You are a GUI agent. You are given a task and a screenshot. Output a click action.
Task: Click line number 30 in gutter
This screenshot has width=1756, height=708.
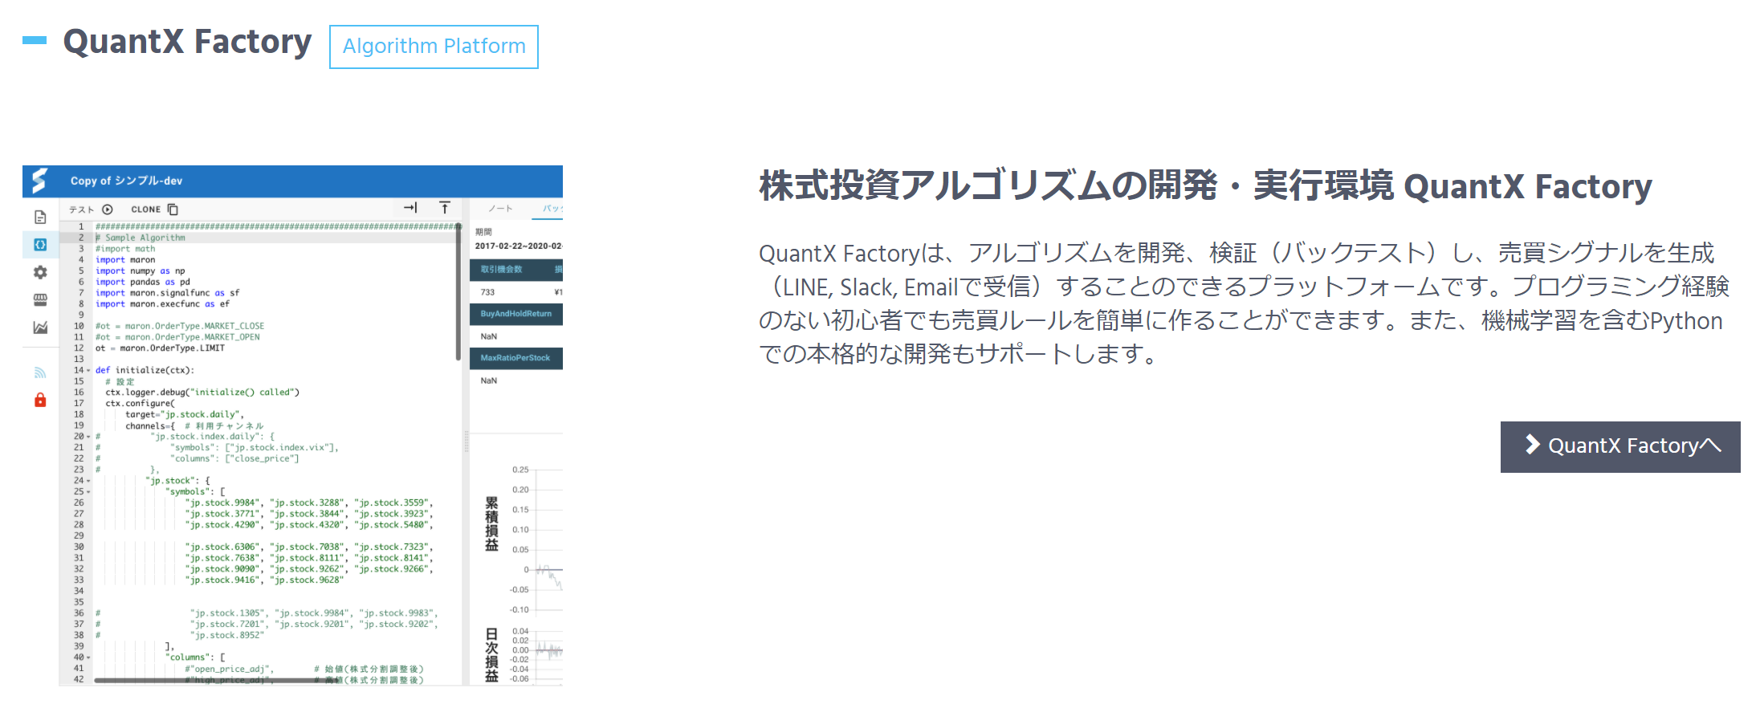(x=79, y=547)
